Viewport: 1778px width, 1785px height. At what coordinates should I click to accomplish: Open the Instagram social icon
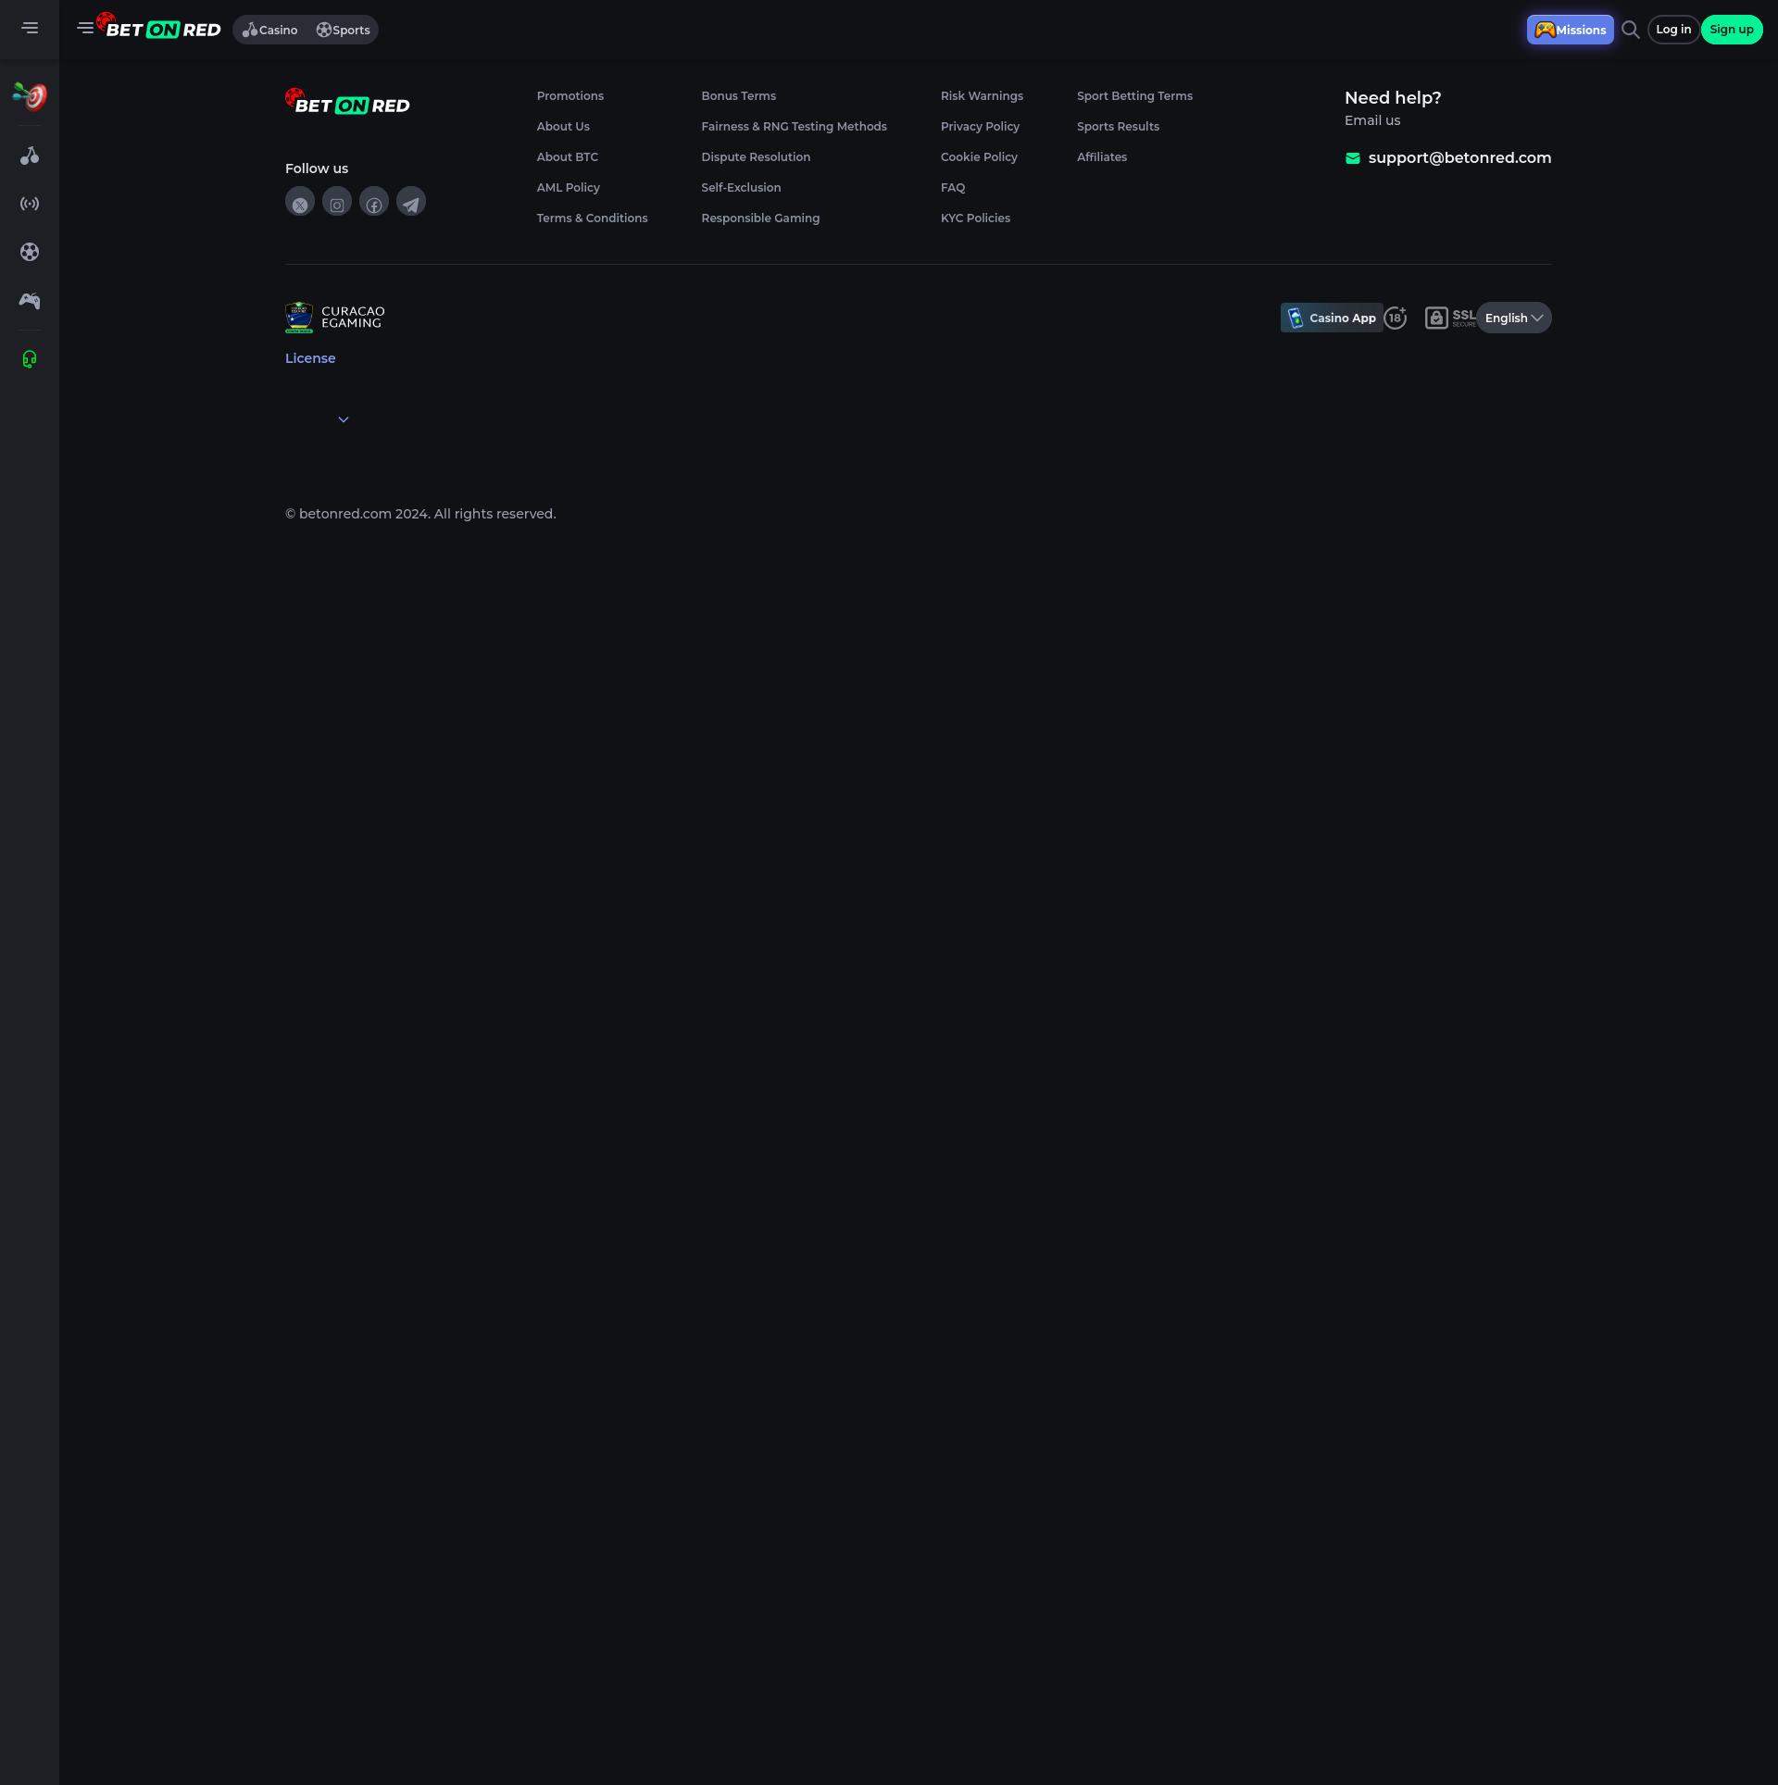click(337, 202)
